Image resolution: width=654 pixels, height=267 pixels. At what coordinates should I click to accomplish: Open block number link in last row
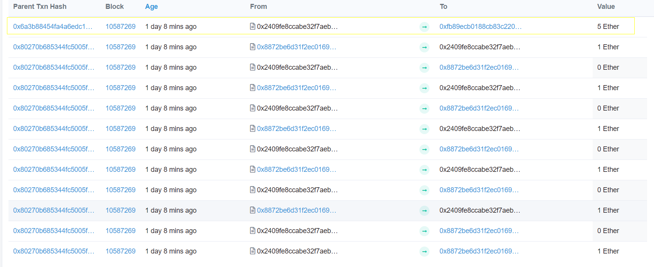pyautogui.click(x=120, y=251)
